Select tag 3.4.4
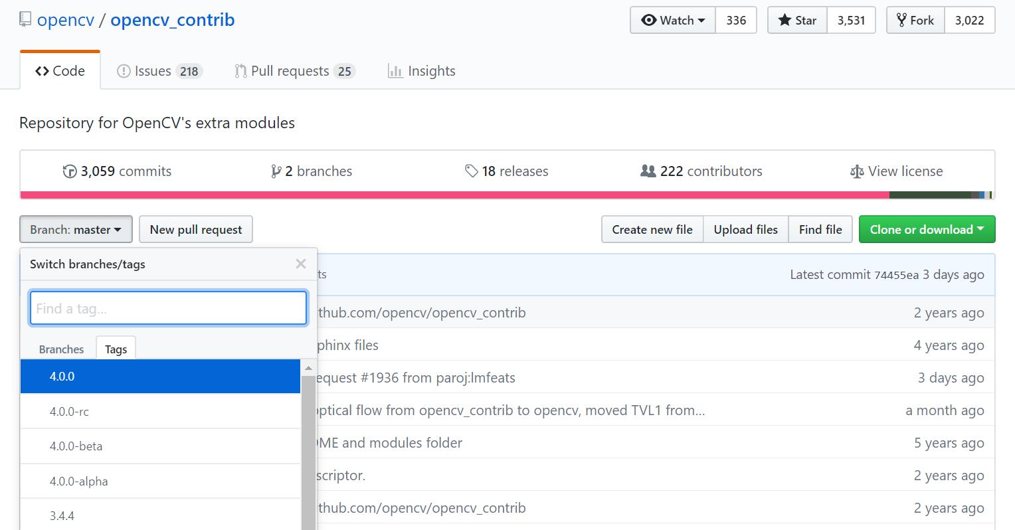The width and height of the screenshot is (1015, 530). coord(160,515)
